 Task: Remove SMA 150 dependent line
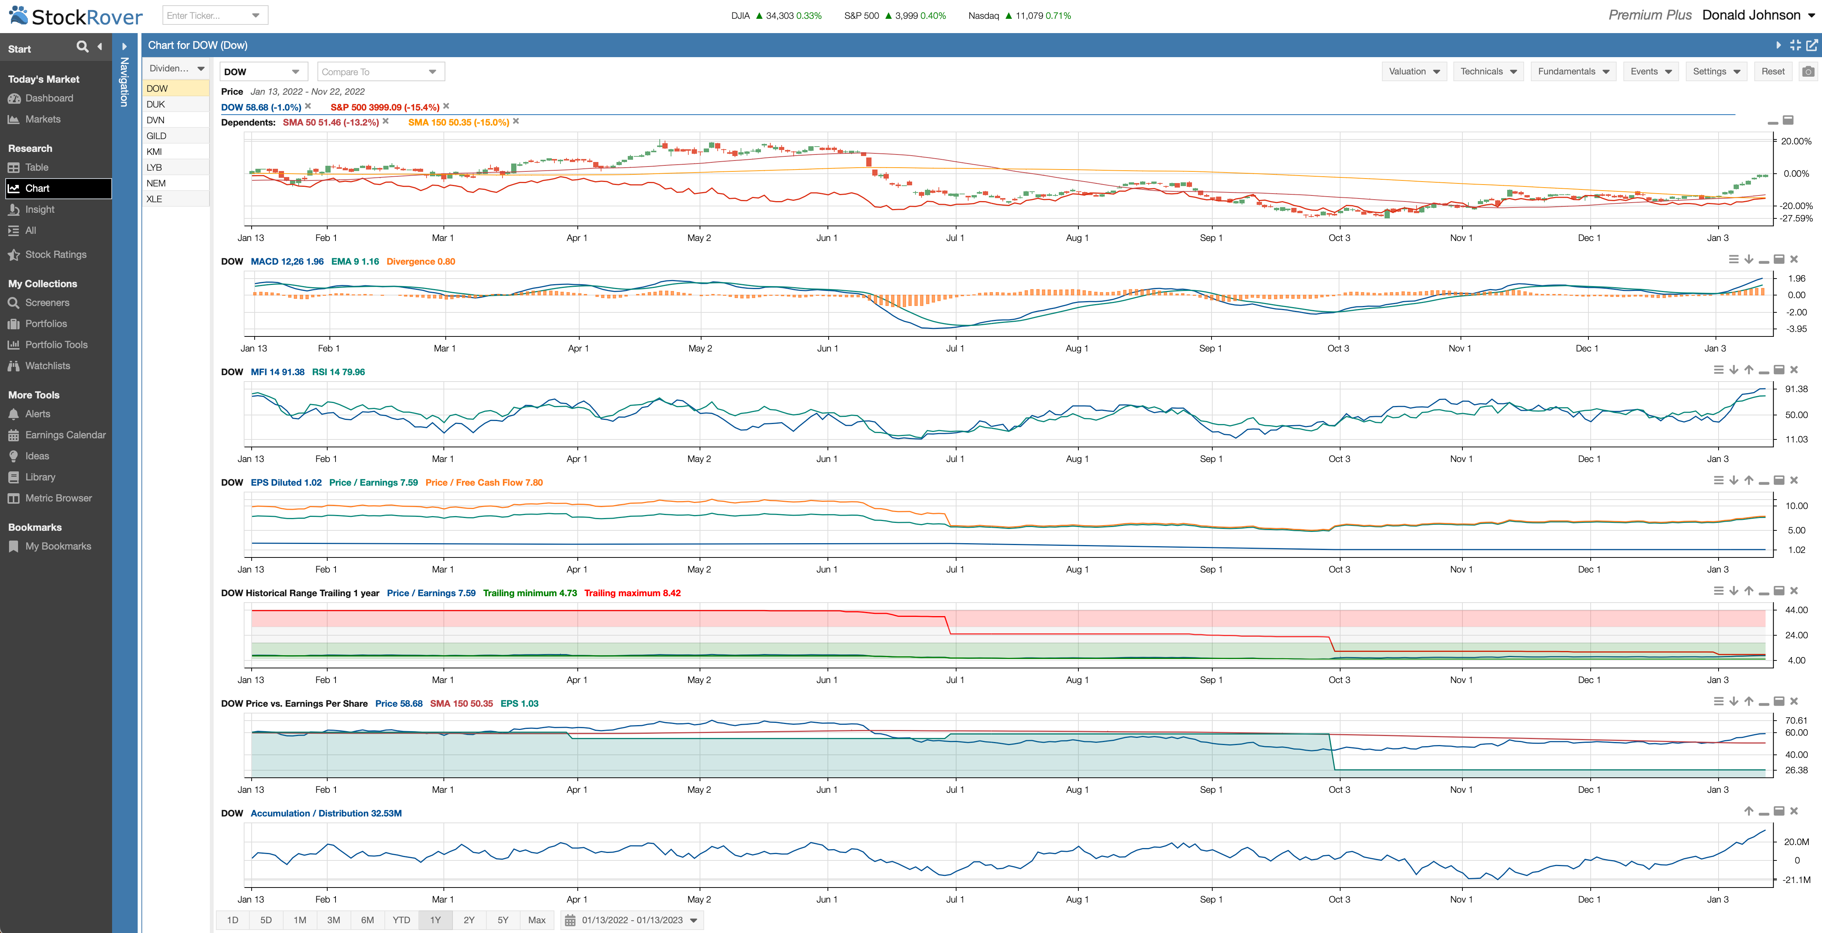click(516, 121)
